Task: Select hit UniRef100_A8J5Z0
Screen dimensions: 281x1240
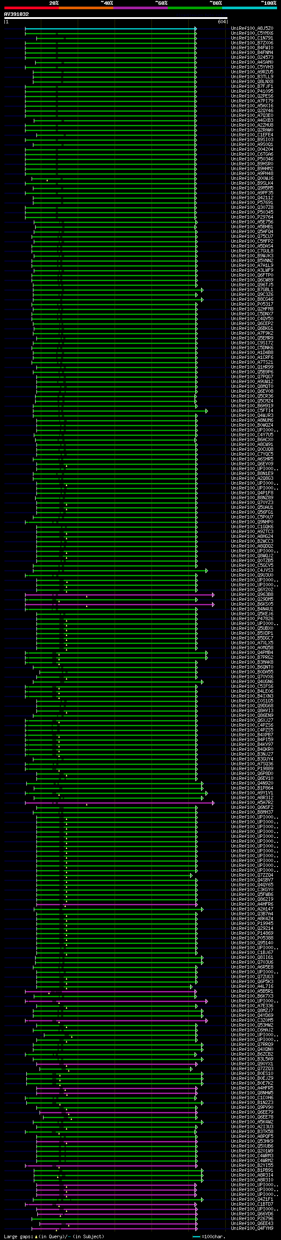Action: point(252,29)
